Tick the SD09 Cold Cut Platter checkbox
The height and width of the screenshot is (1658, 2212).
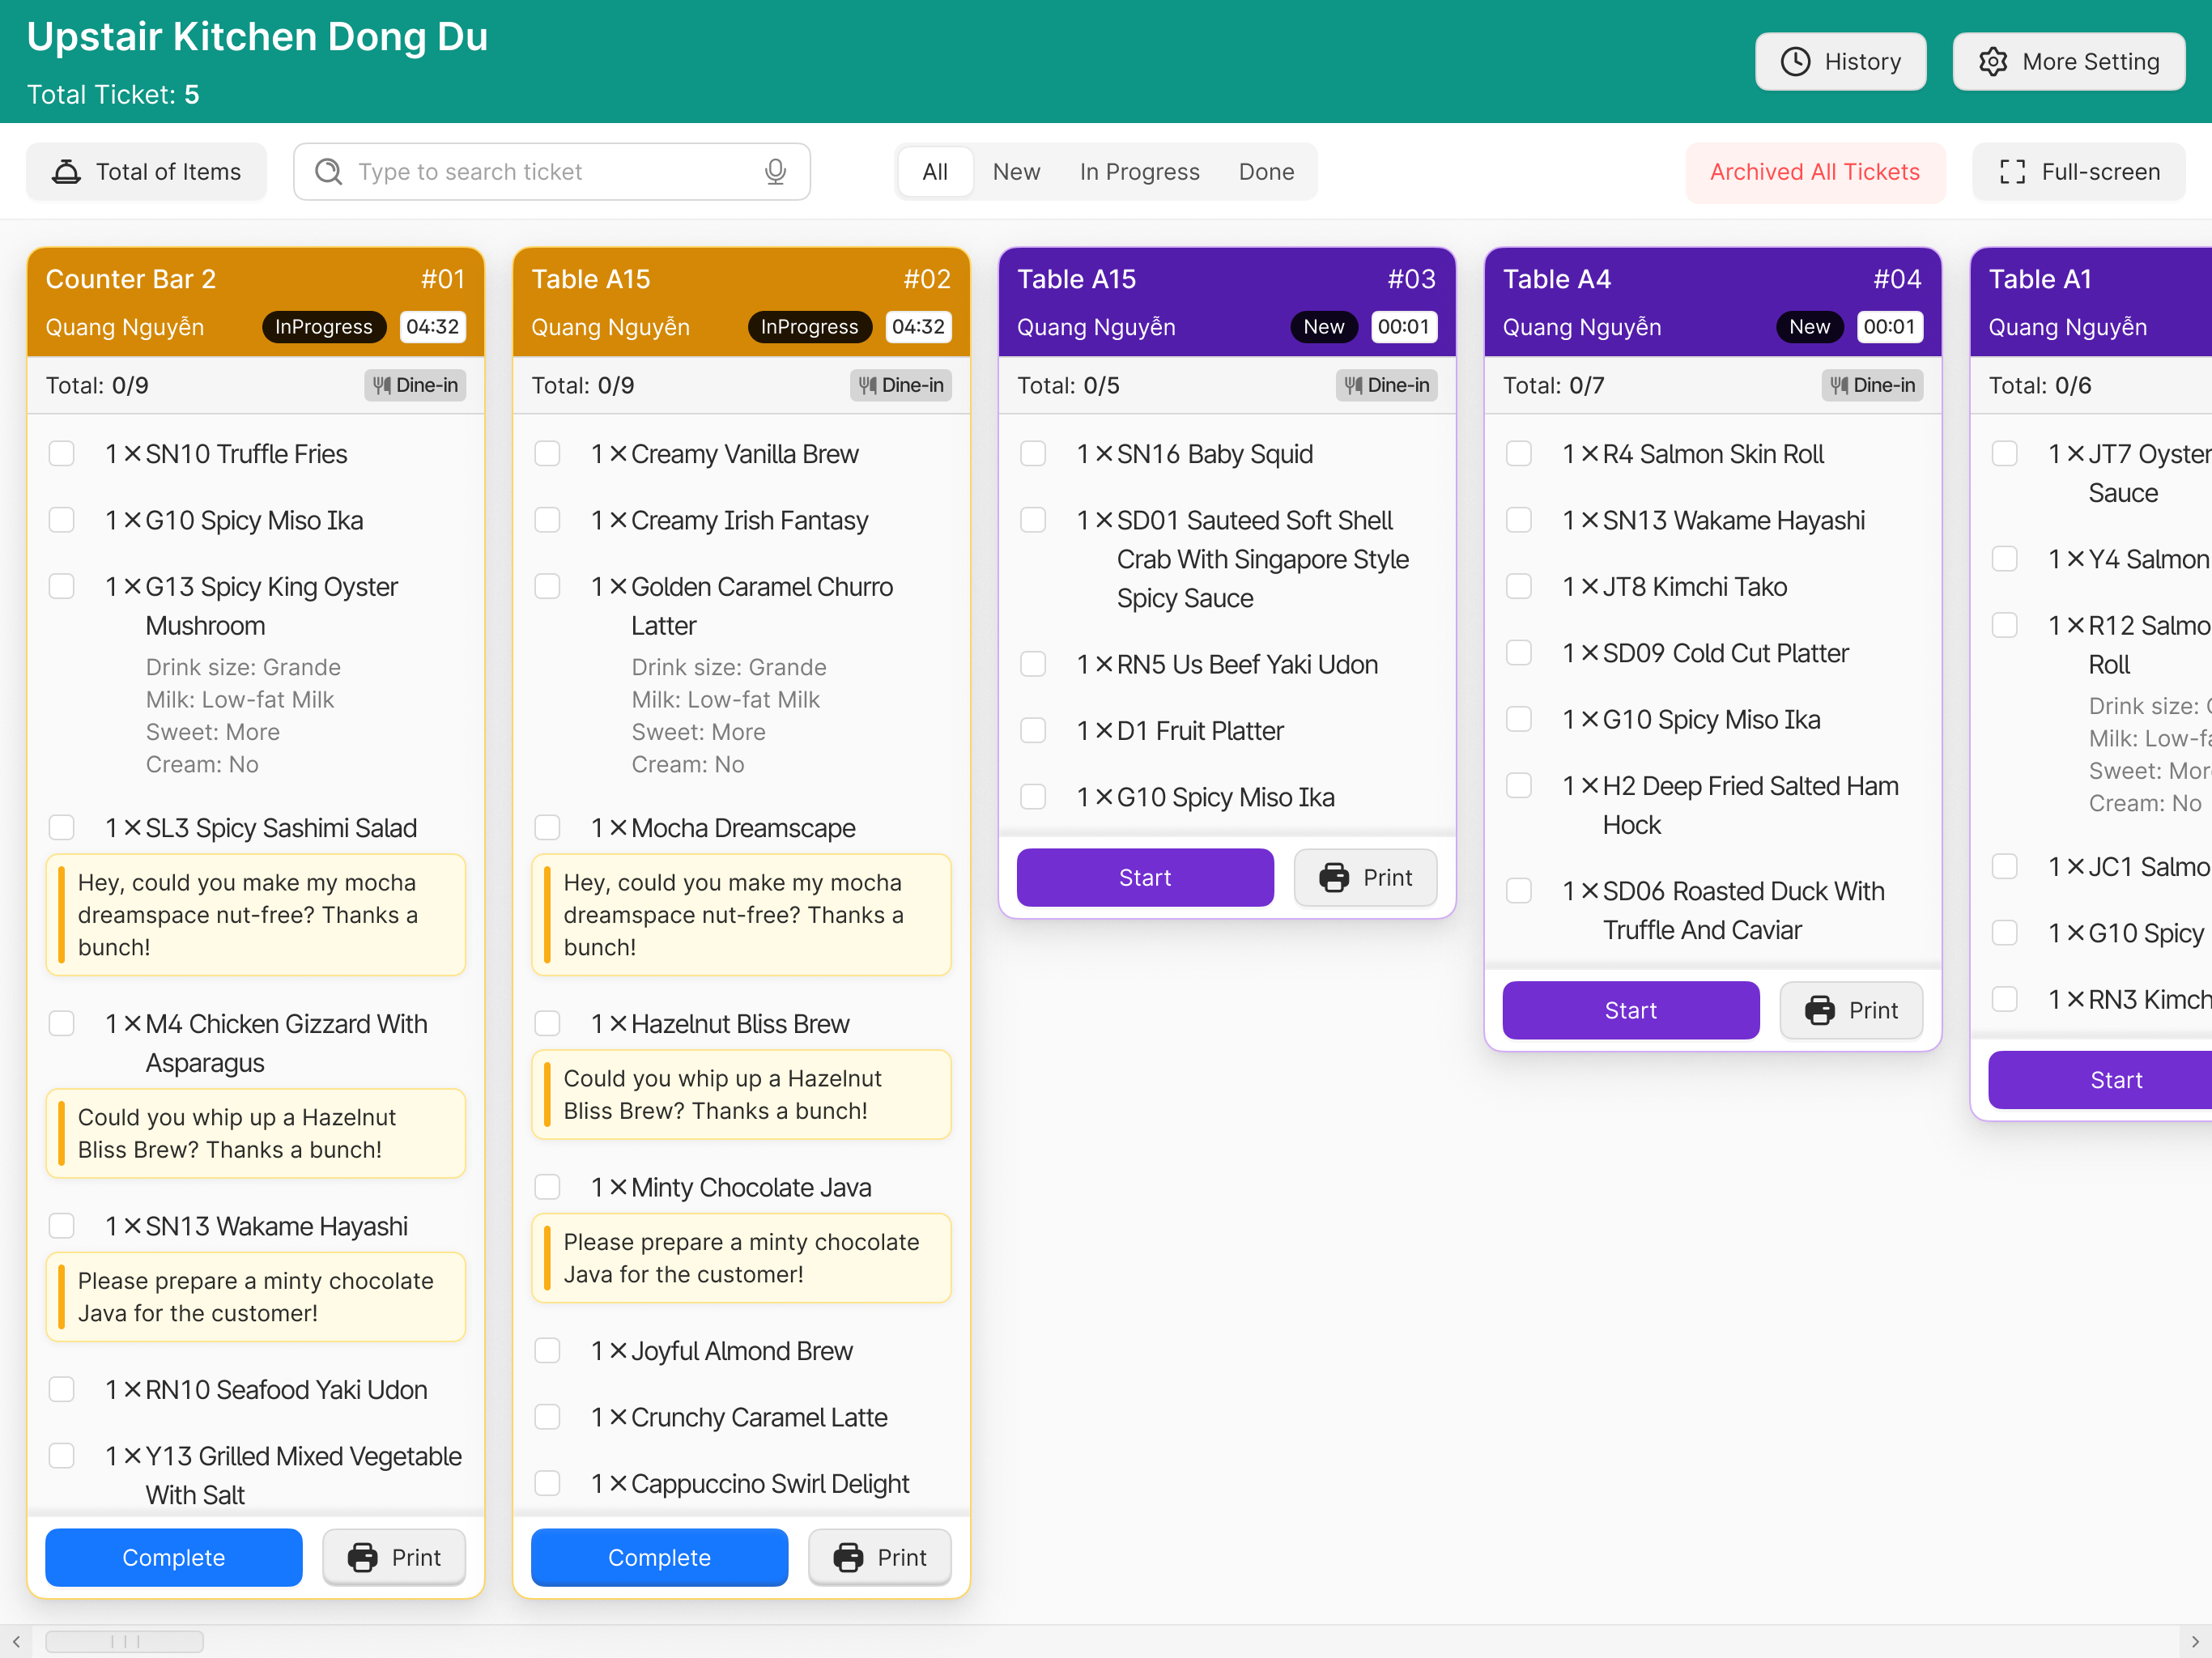point(1520,653)
